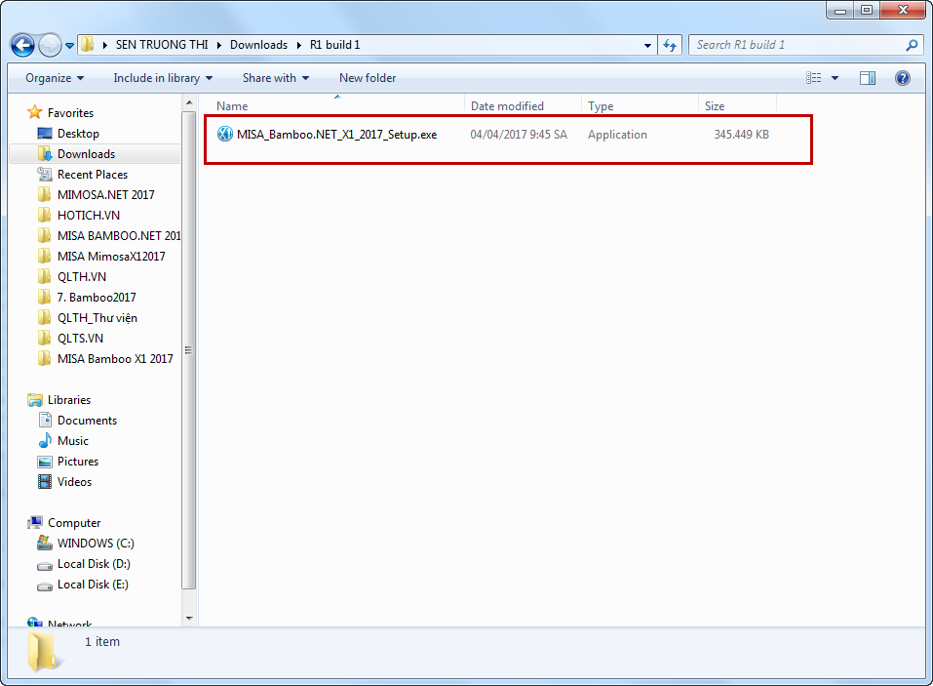This screenshot has height=686, width=933.
Task: Show the preview pane
Action: click(868, 78)
